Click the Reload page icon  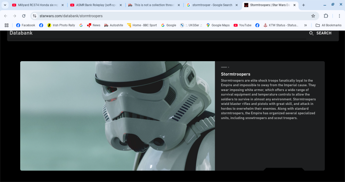tap(24, 16)
